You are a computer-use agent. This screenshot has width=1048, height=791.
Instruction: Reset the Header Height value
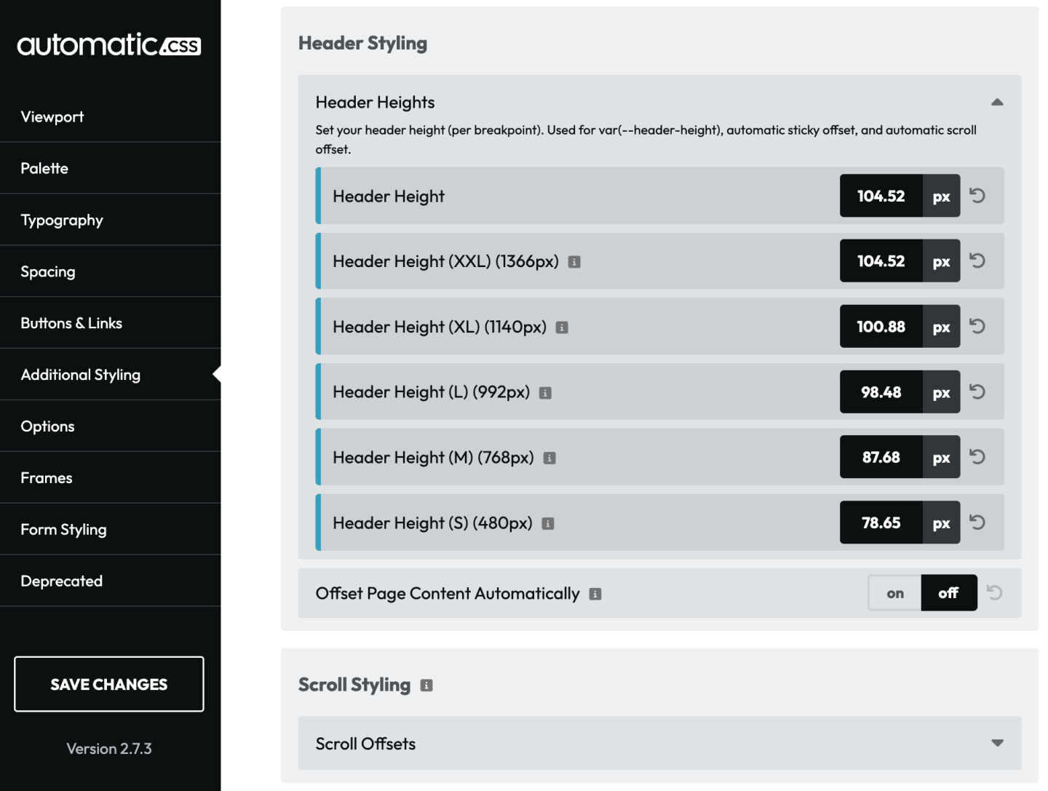[977, 196]
